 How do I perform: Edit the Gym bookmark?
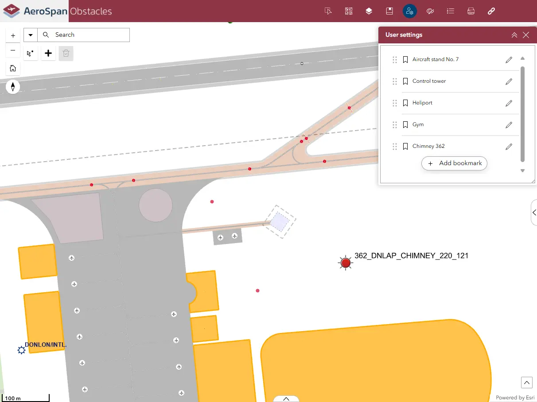click(509, 125)
